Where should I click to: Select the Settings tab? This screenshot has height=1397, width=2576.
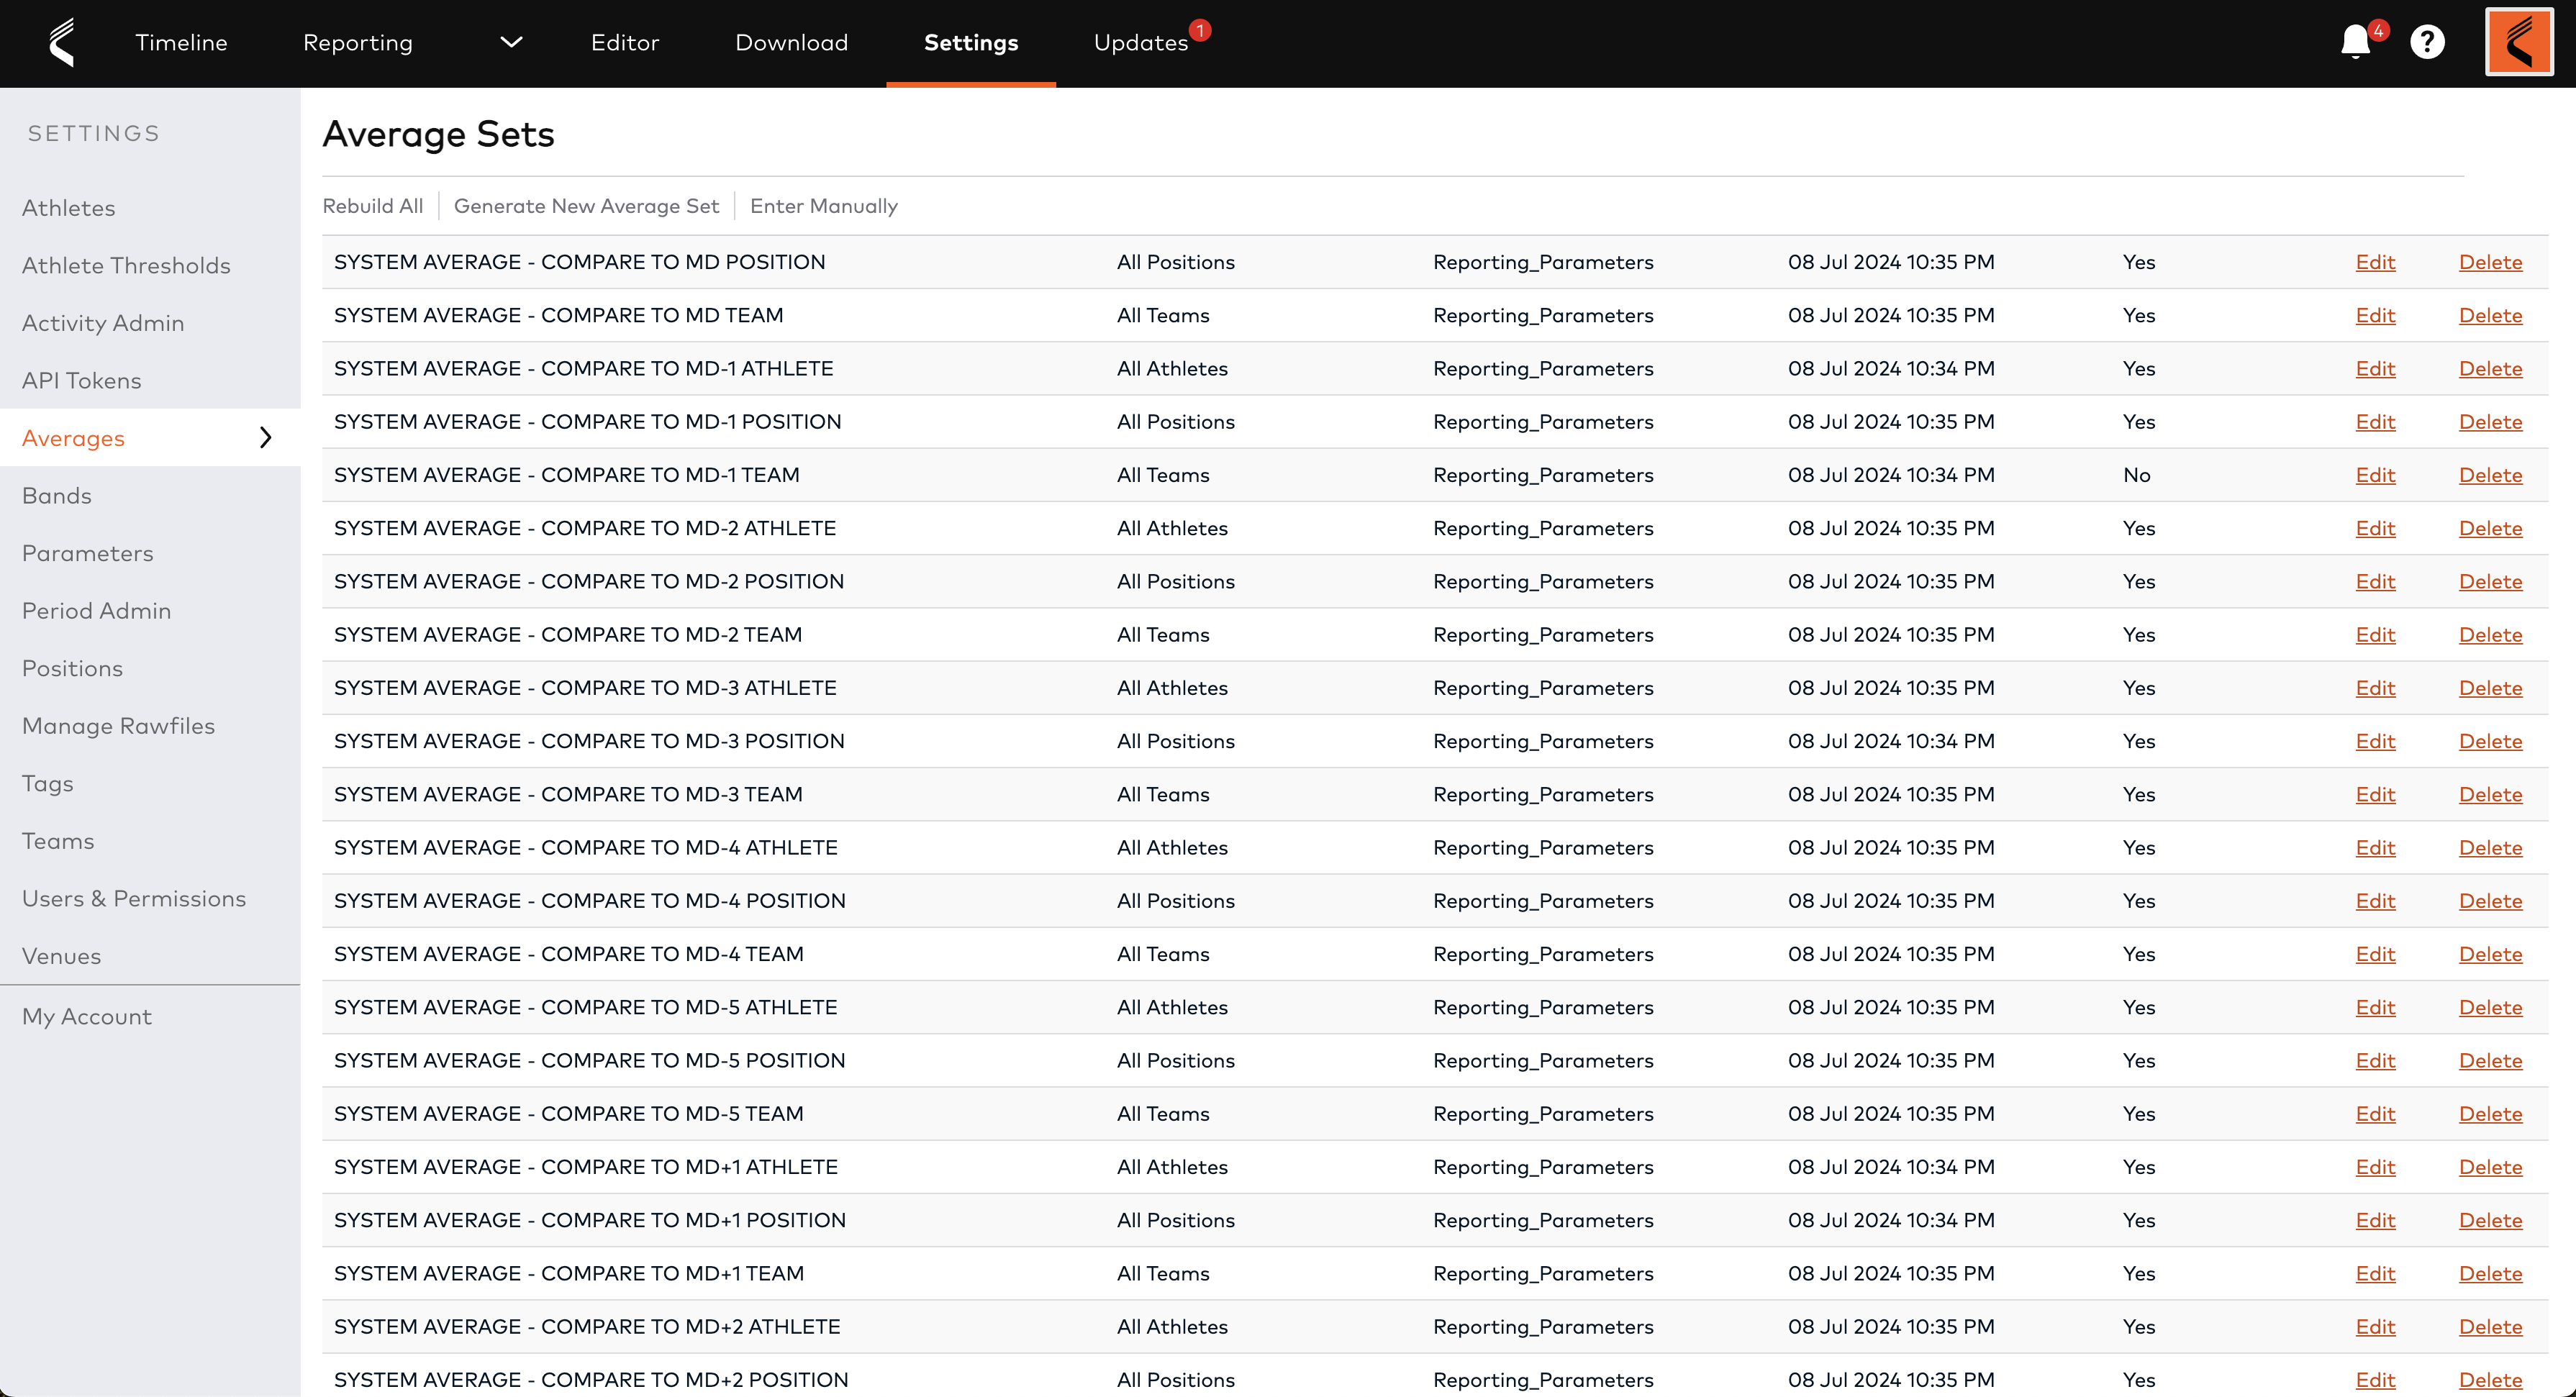coord(971,42)
